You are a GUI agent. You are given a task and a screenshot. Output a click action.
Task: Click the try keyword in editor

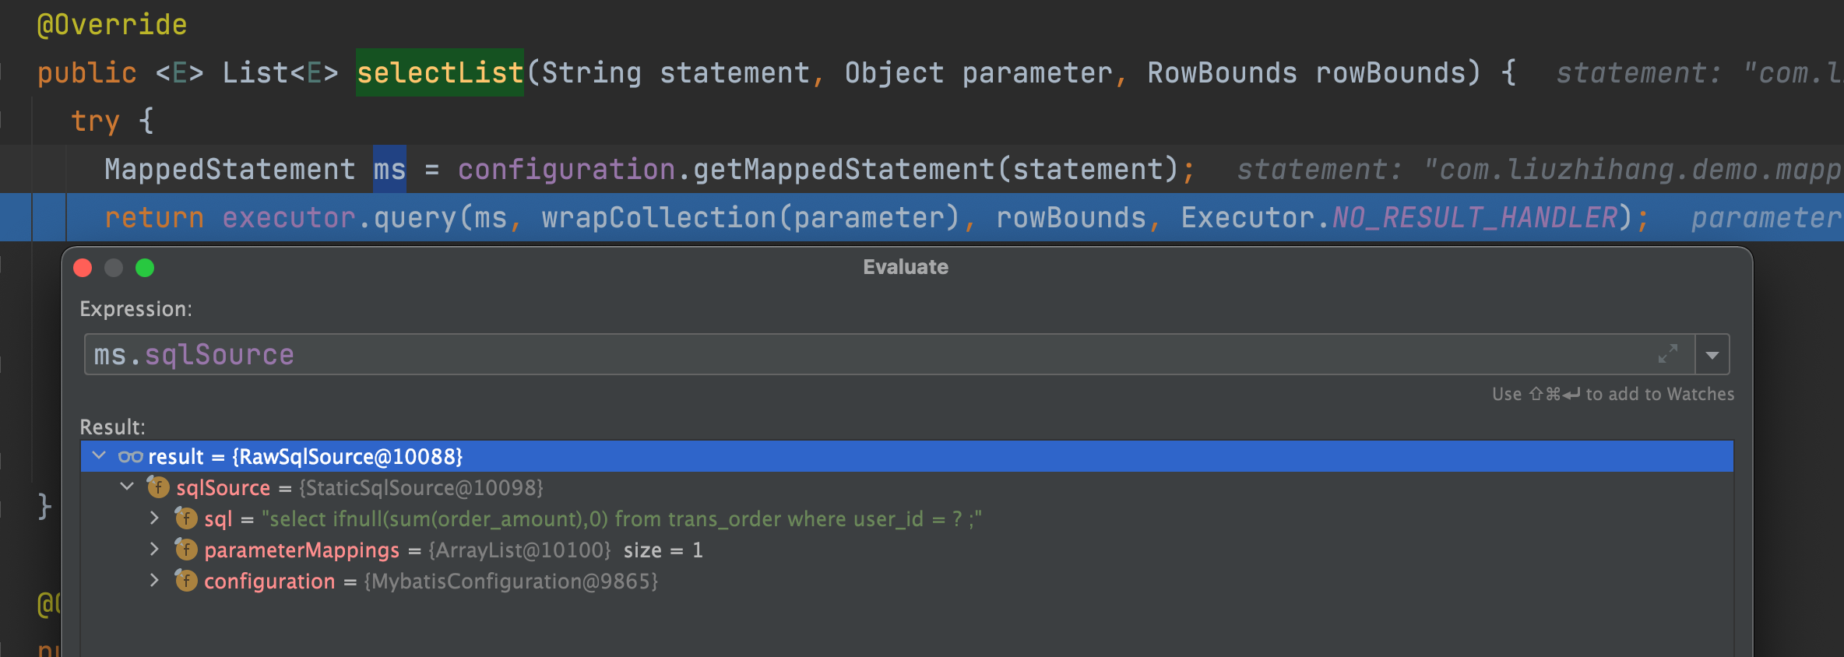[x=95, y=121]
